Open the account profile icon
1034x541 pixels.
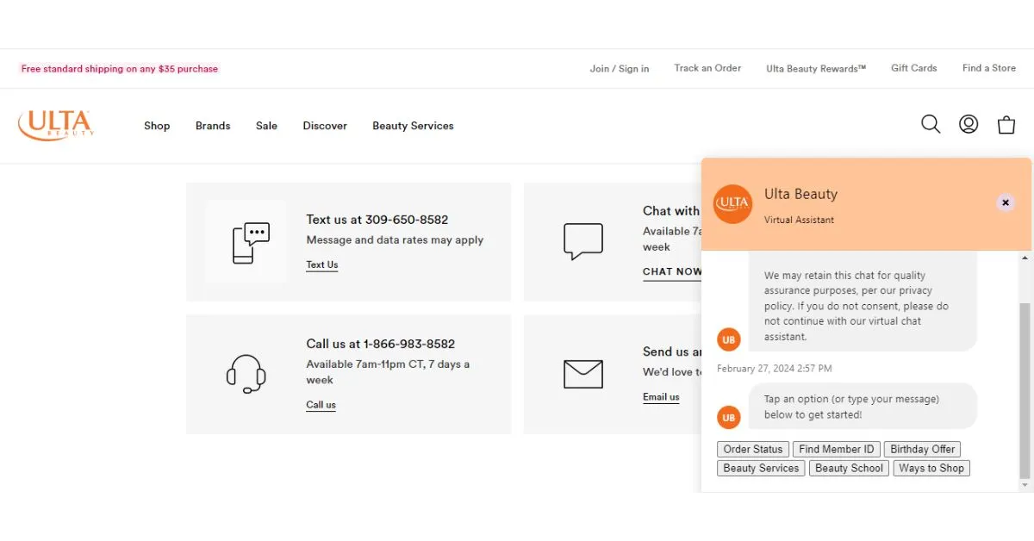pyautogui.click(x=969, y=124)
